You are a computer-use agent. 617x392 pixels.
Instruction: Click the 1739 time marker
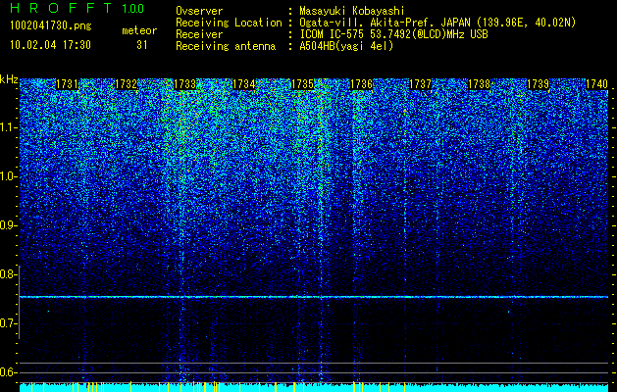[538, 84]
